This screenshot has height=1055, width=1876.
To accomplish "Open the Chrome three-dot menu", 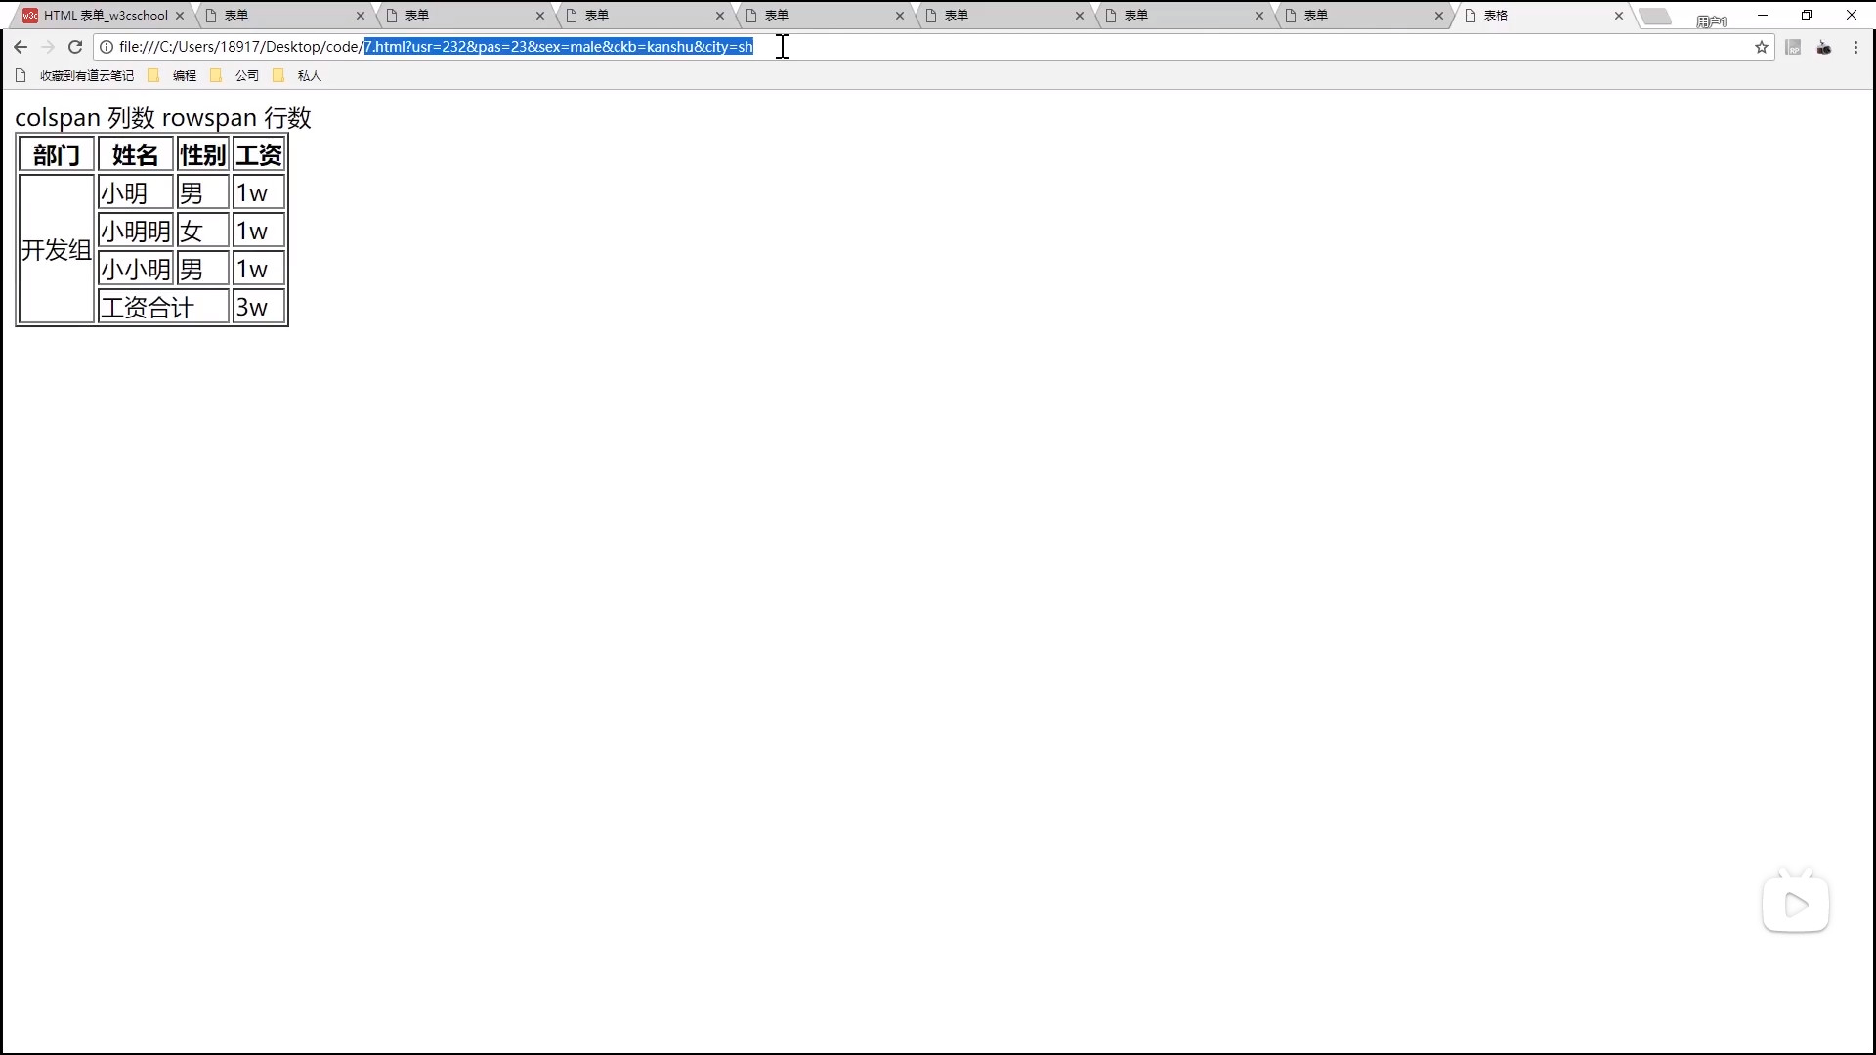I will click(x=1855, y=47).
